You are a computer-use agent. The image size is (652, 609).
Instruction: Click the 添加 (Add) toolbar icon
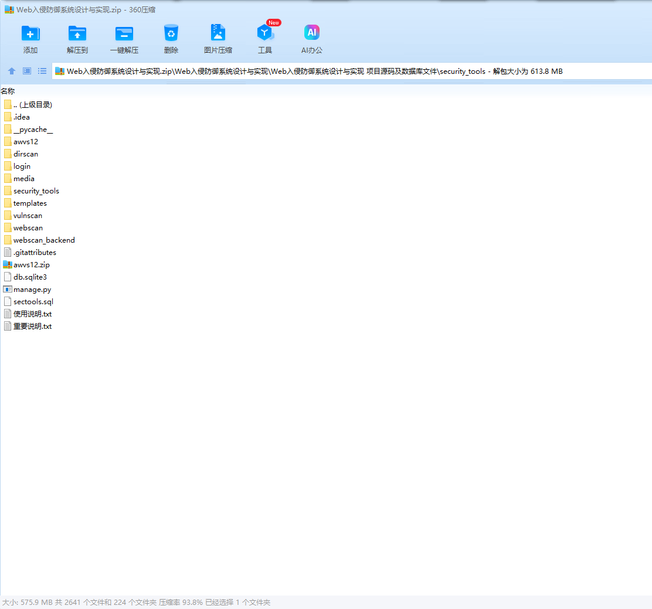[30, 33]
